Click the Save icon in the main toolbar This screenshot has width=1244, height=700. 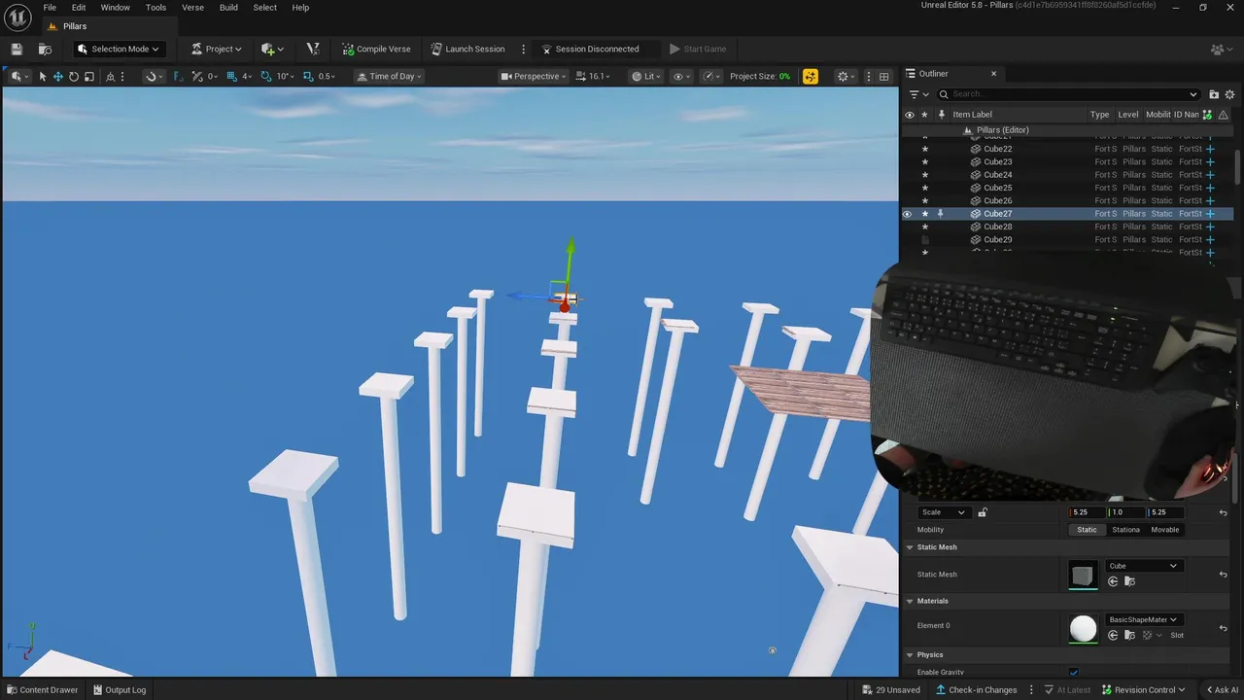click(17, 49)
